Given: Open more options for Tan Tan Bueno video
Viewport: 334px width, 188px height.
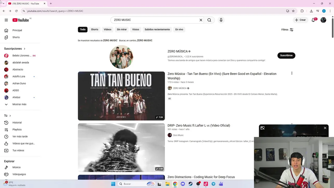Looking at the screenshot, I should click(x=292, y=73).
